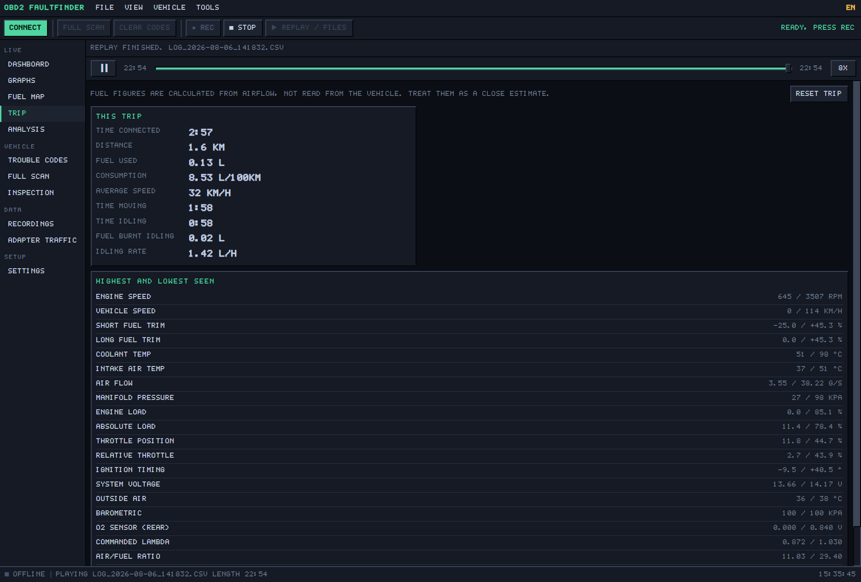The height and width of the screenshot is (582, 861).
Task: Open the View menu
Action: tap(134, 7)
